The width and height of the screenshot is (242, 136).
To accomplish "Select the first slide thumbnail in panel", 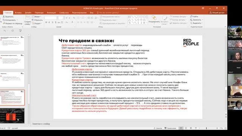I will [x=12, y=43].
